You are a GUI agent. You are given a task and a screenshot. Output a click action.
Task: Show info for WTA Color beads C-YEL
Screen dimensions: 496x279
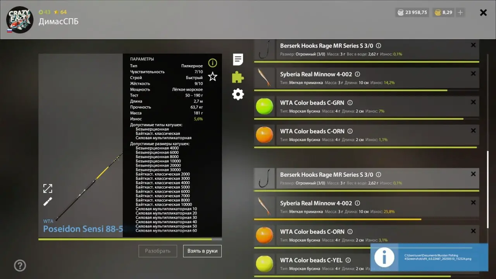pos(348,260)
